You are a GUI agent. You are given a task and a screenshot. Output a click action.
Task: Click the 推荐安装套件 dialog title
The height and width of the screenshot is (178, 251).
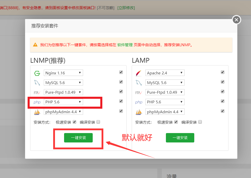point(45,26)
